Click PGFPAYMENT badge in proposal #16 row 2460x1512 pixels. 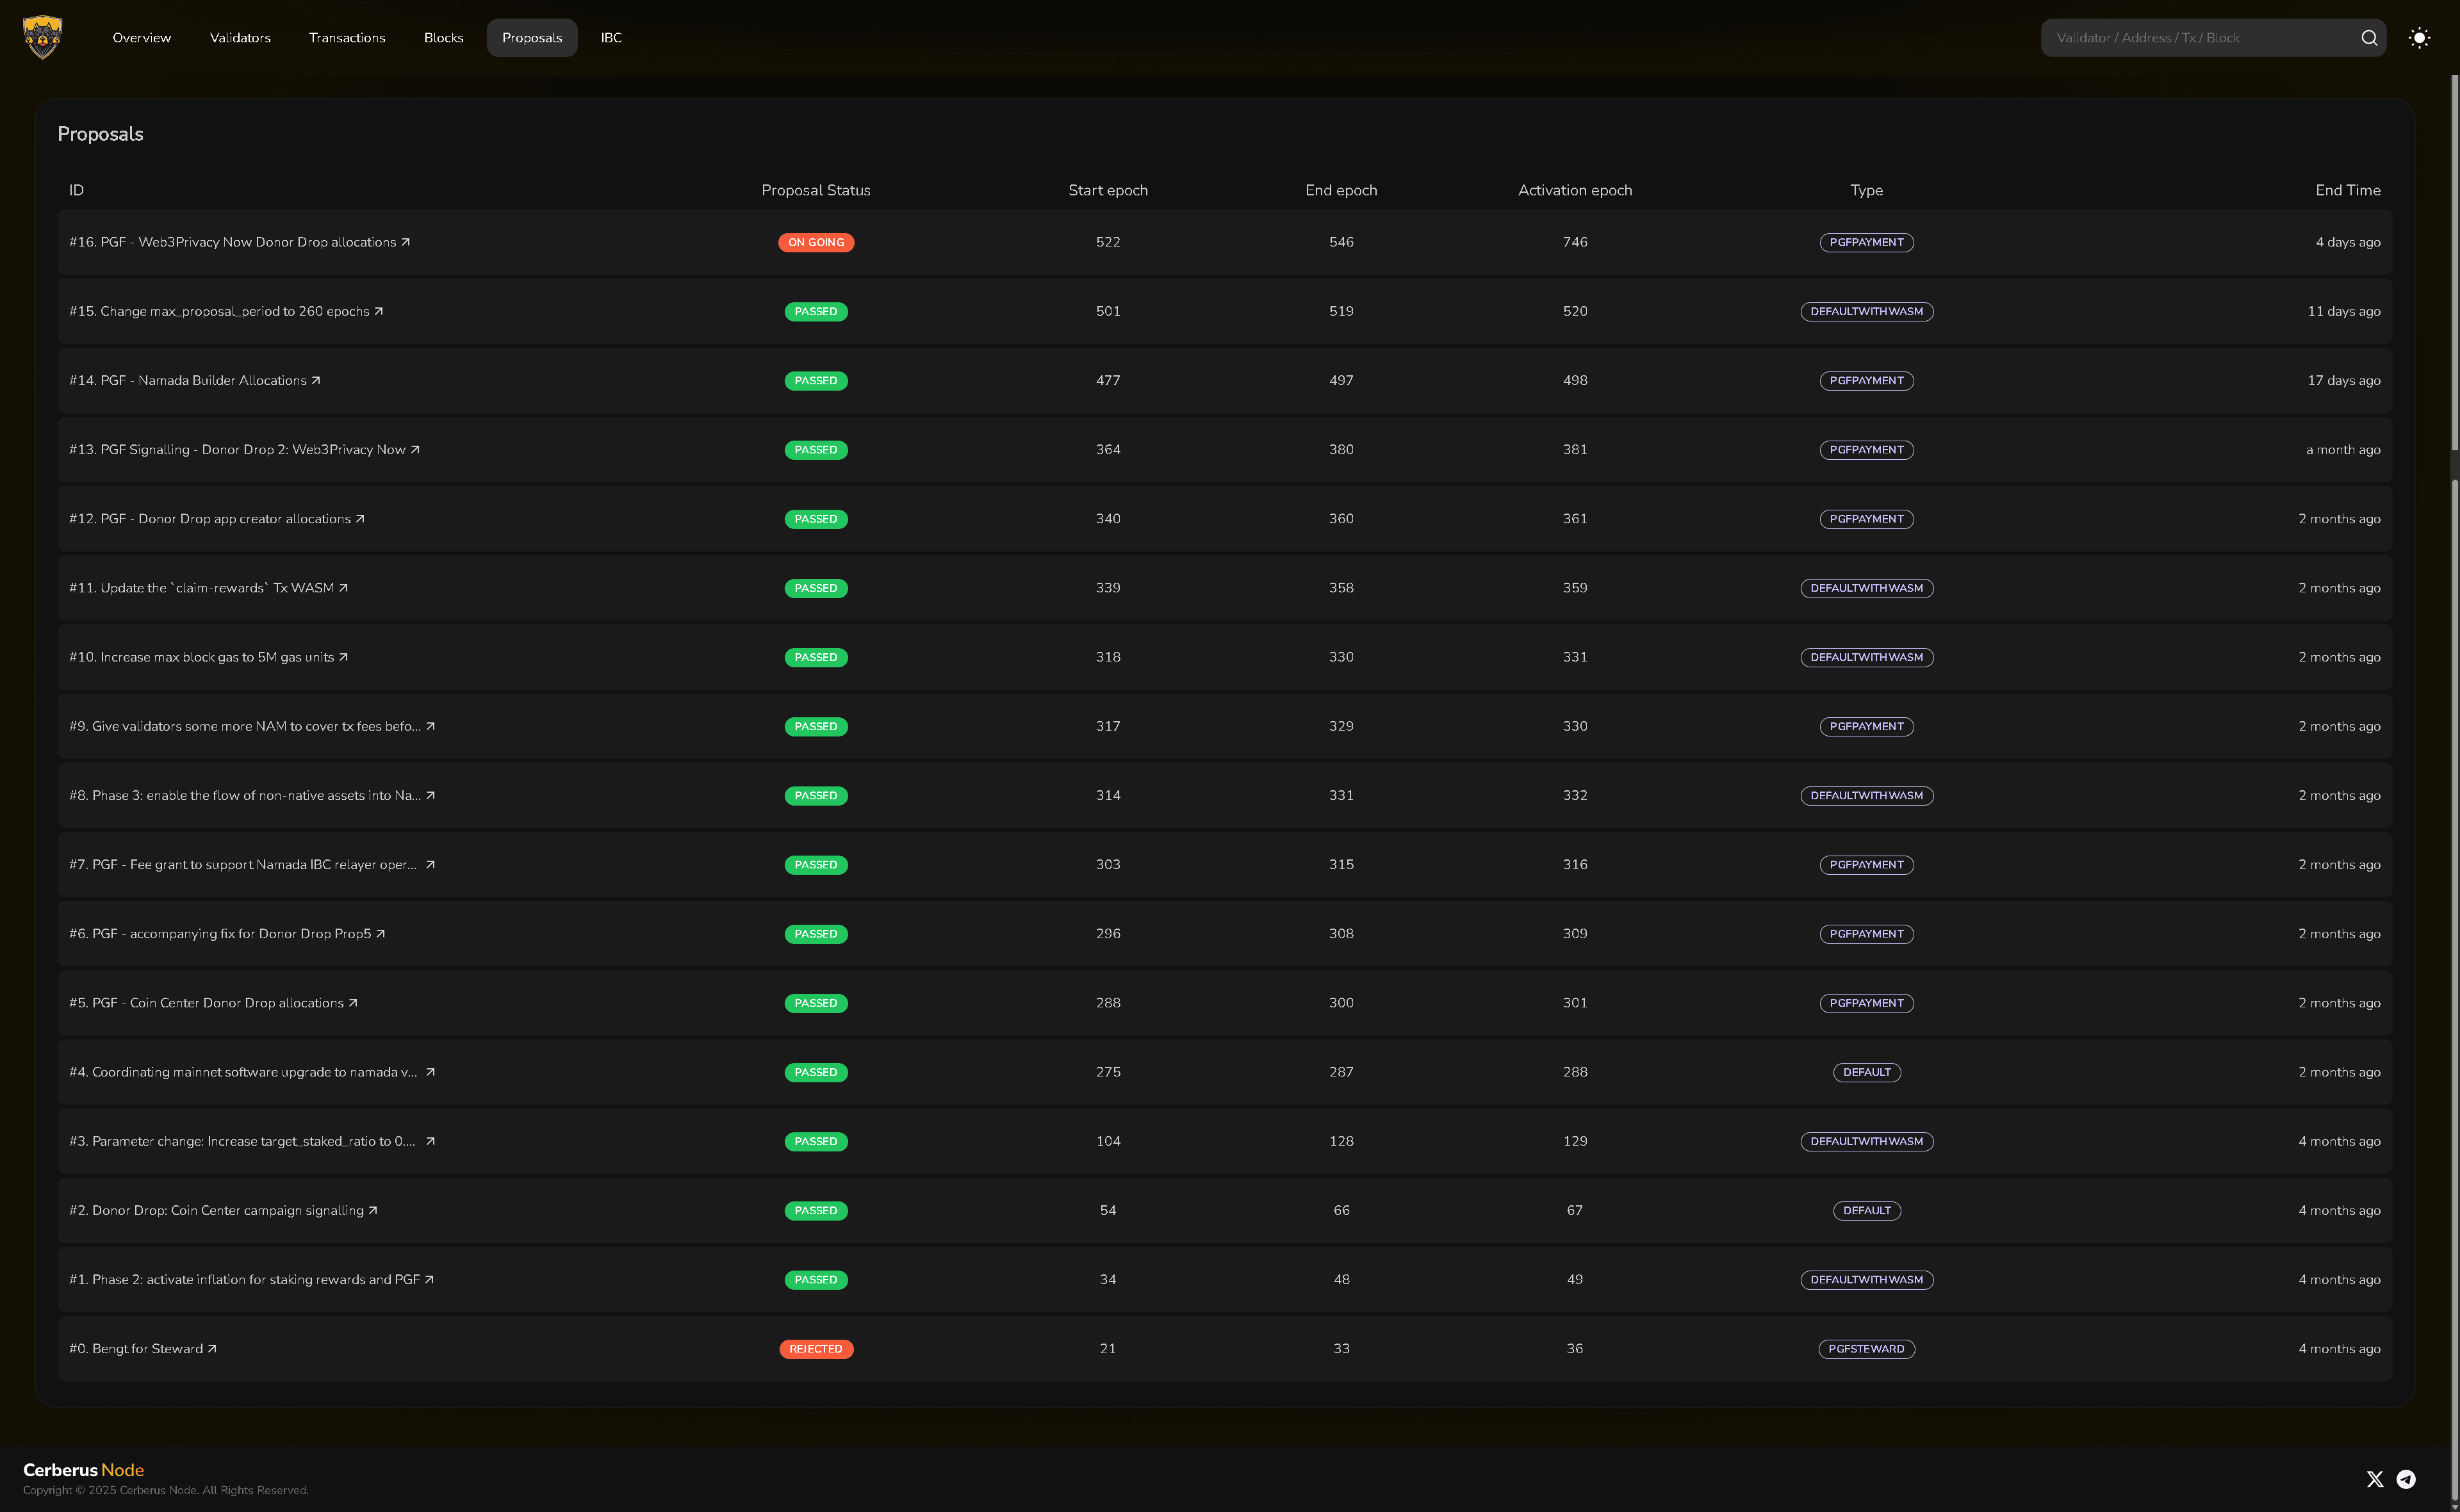1867,242
